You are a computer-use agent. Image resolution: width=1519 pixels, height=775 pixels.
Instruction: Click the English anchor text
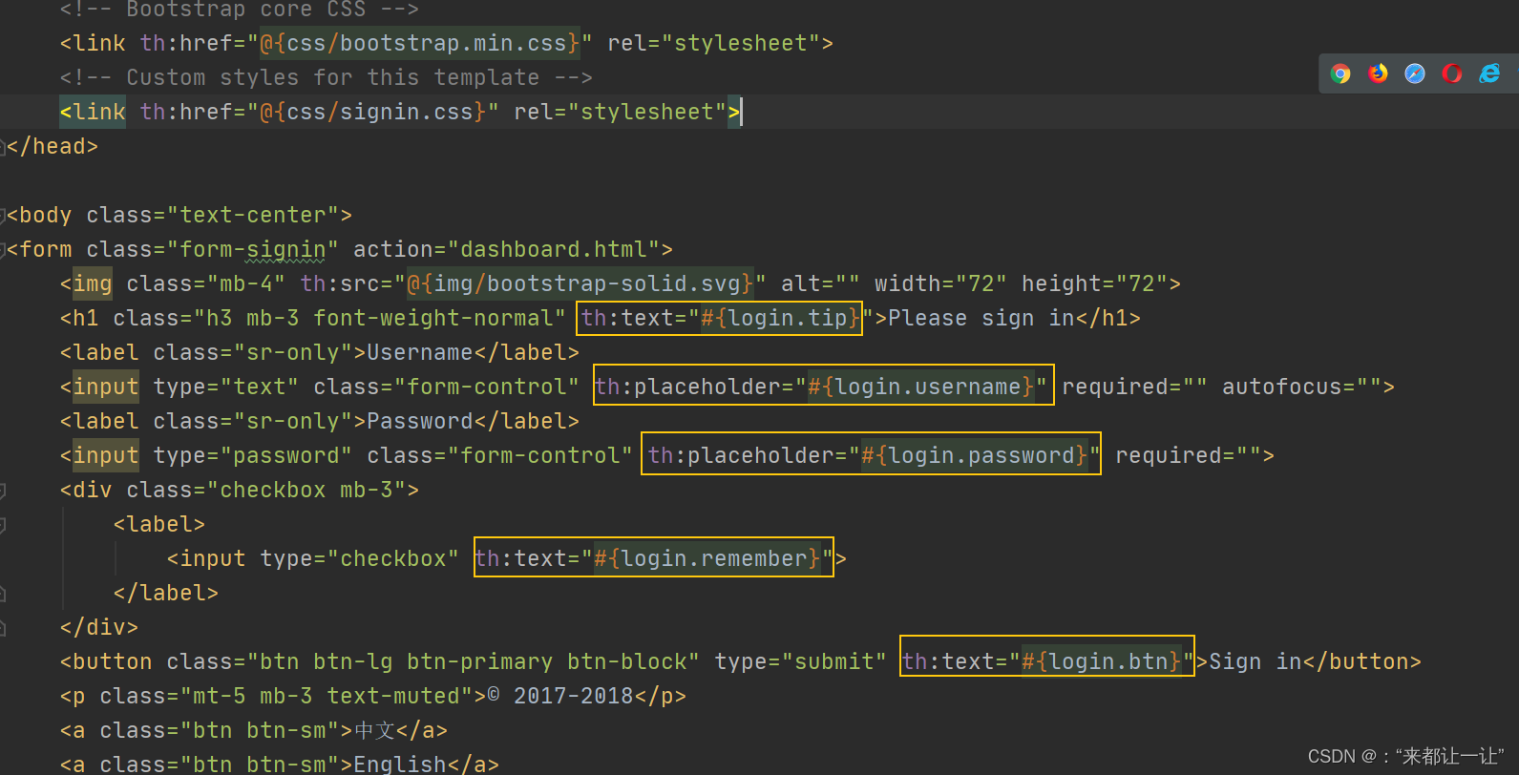coord(400,765)
